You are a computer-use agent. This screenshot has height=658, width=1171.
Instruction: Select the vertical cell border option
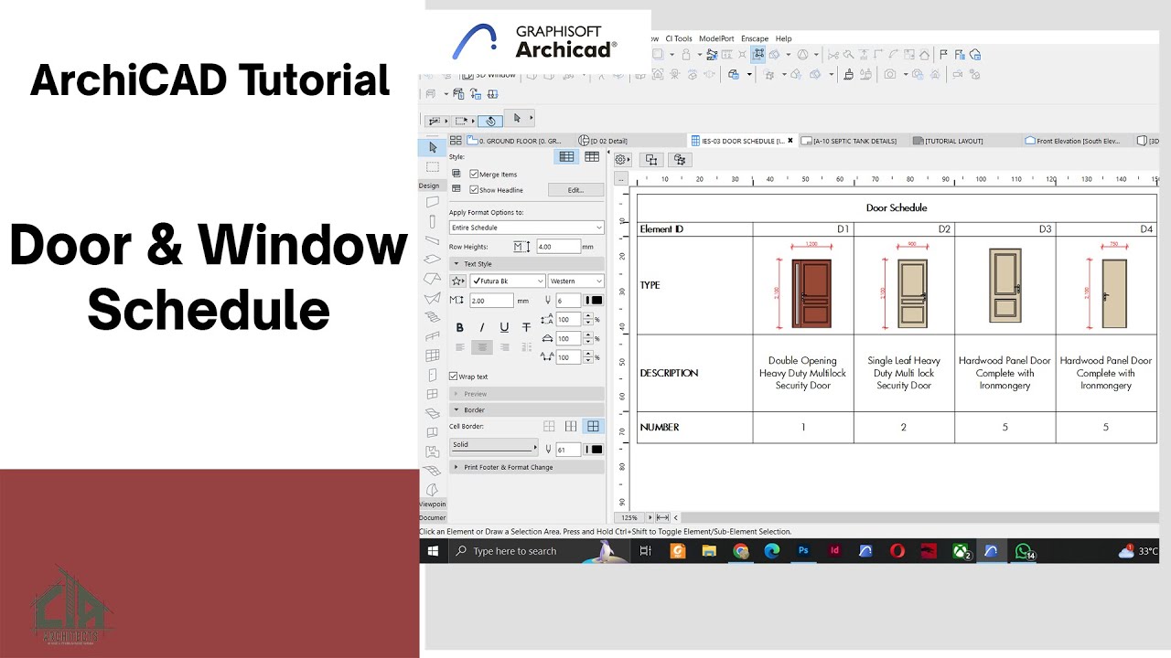tap(571, 426)
